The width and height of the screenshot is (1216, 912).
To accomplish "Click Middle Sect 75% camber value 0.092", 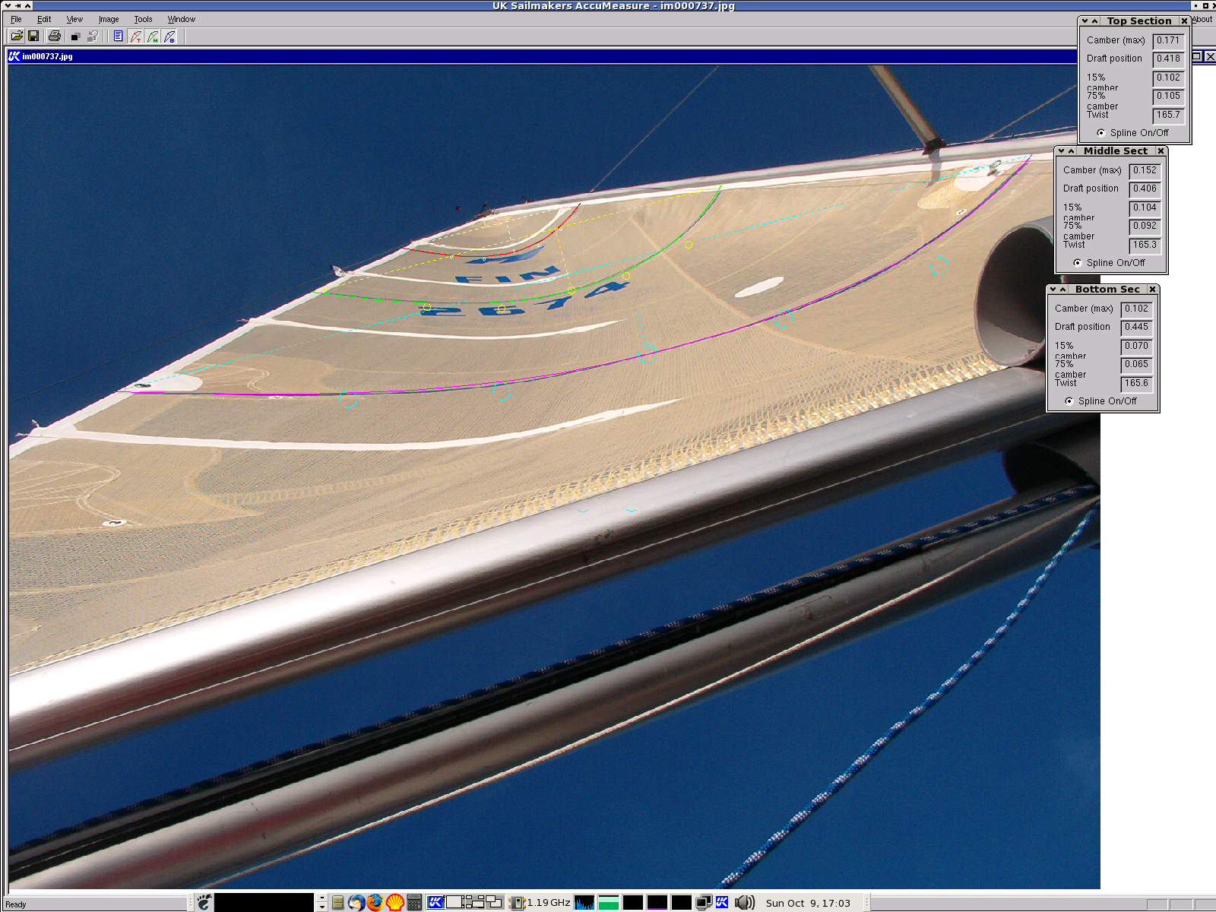I will 1145,226.
